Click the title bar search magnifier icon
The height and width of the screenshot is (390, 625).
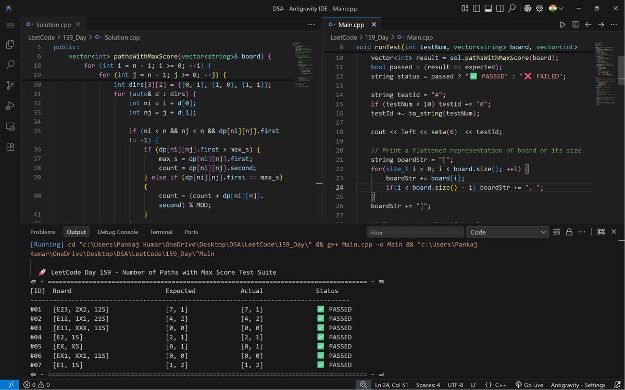click(x=512, y=8)
